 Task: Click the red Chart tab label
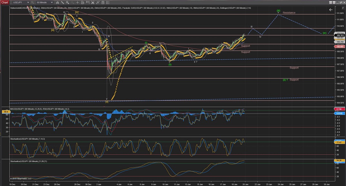tap(5, 2)
